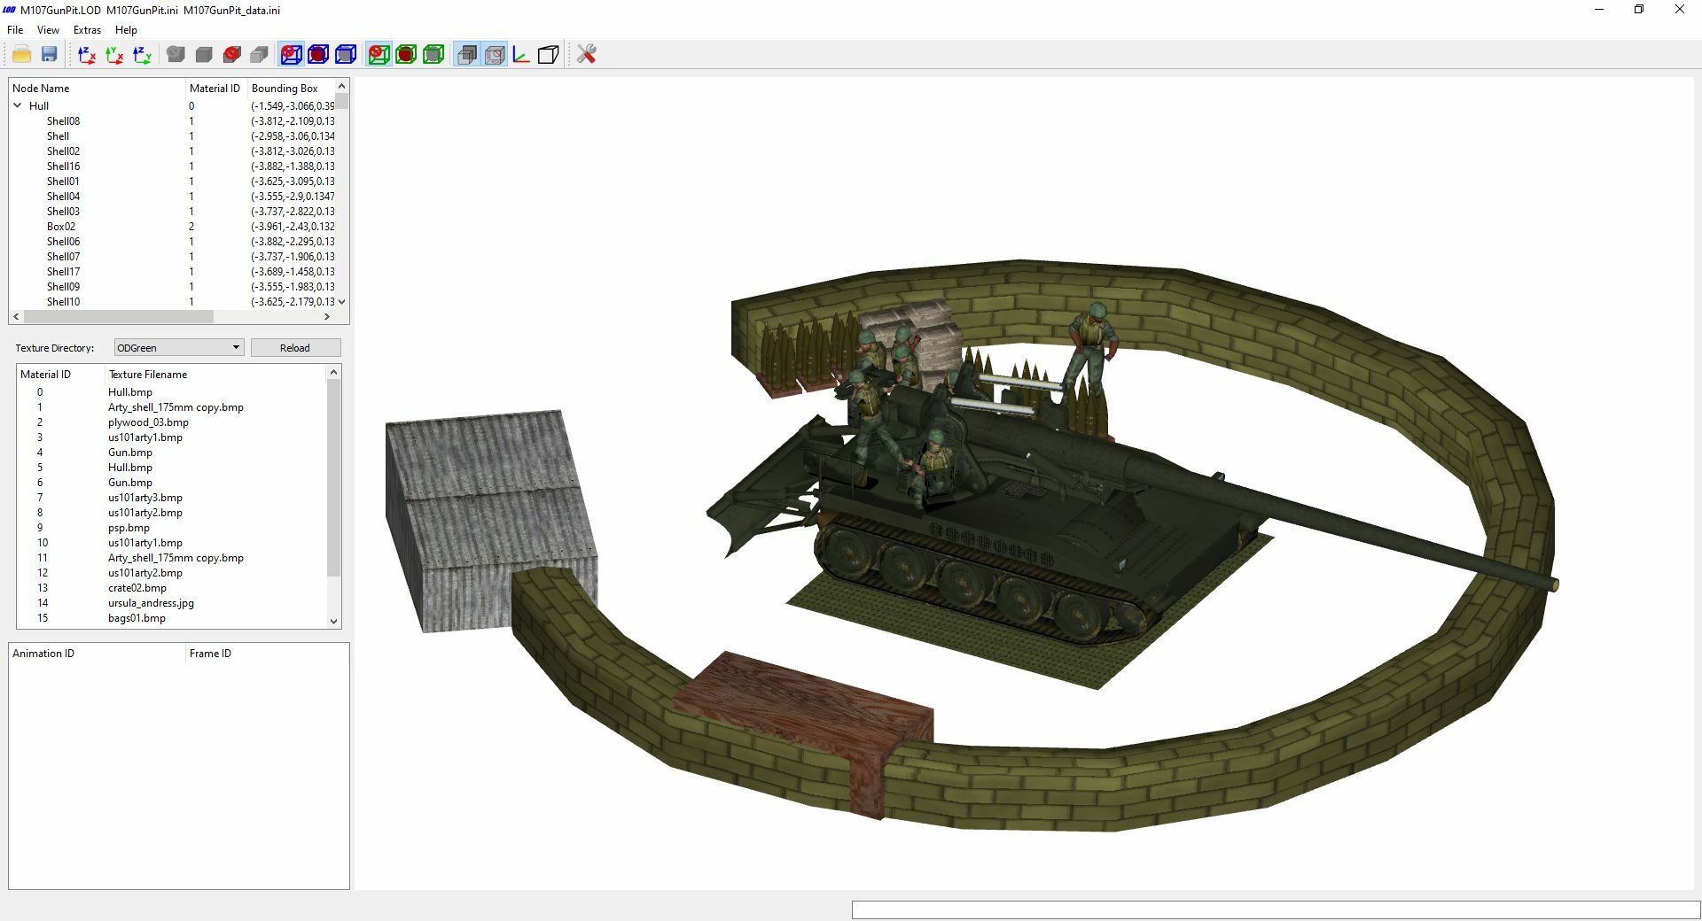Minimize the application window
Image resolution: width=1702 pixels, height=921 pixels.
(1599, 10)
